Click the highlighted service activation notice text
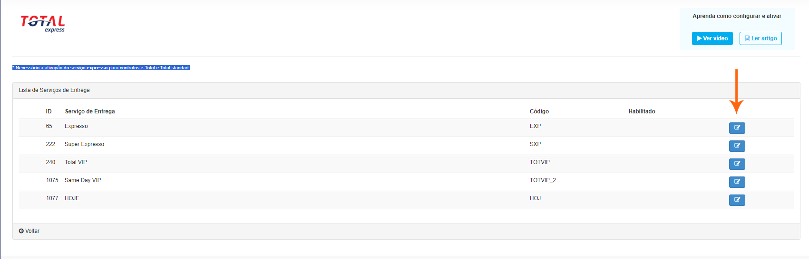The height and width of the screenshot is (259, 809). tap(101, 68)
